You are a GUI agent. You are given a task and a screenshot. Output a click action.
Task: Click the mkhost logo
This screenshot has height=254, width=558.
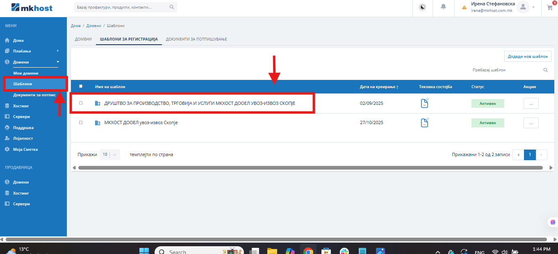32,7
